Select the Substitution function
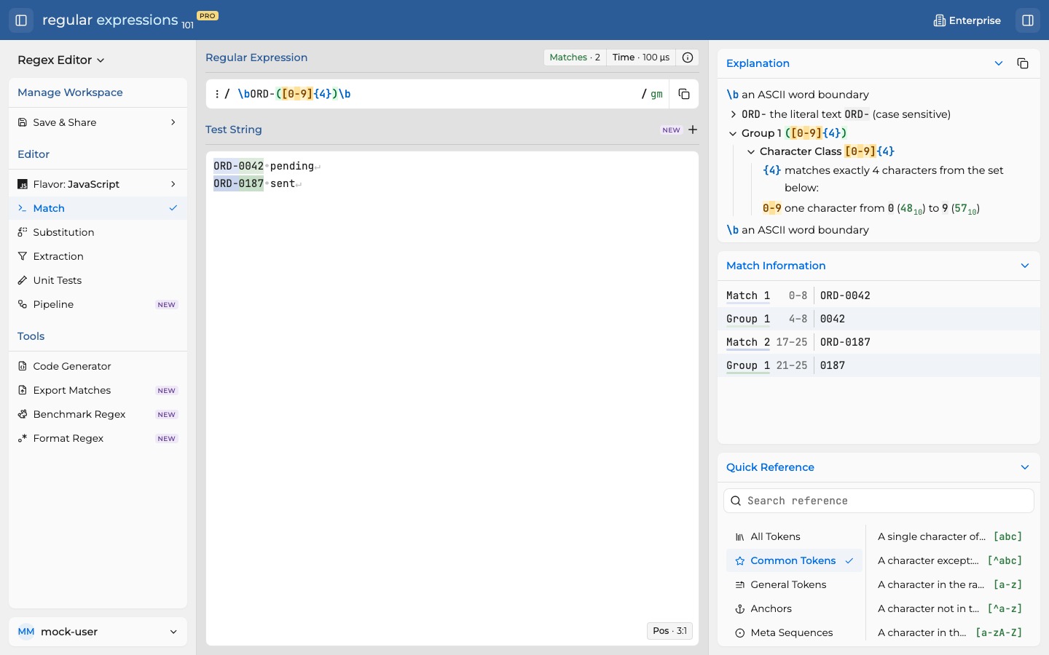 (x=98, y=232)
